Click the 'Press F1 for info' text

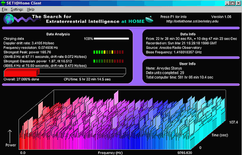(x=173, y=17)
